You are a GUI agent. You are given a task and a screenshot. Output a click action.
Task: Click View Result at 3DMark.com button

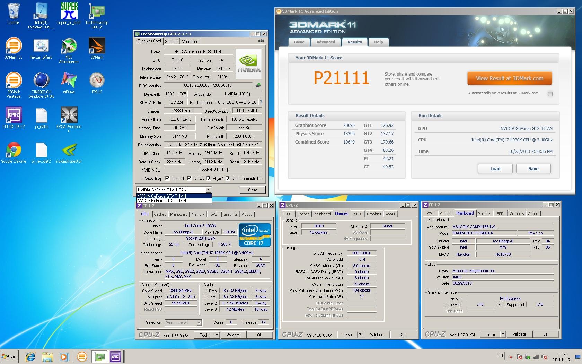pyautogui.click(x=509, y=78)
